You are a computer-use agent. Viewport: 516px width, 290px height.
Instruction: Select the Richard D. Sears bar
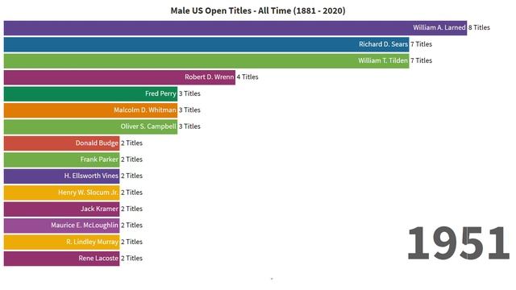(206, 44)
